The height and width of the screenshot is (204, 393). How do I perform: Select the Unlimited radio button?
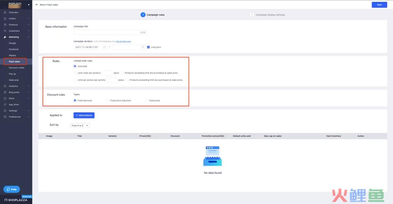coord(75,66)
